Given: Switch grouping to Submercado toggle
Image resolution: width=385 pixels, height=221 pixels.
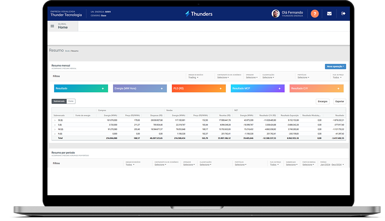Looking at the screenshot, I should click(59, 101).
